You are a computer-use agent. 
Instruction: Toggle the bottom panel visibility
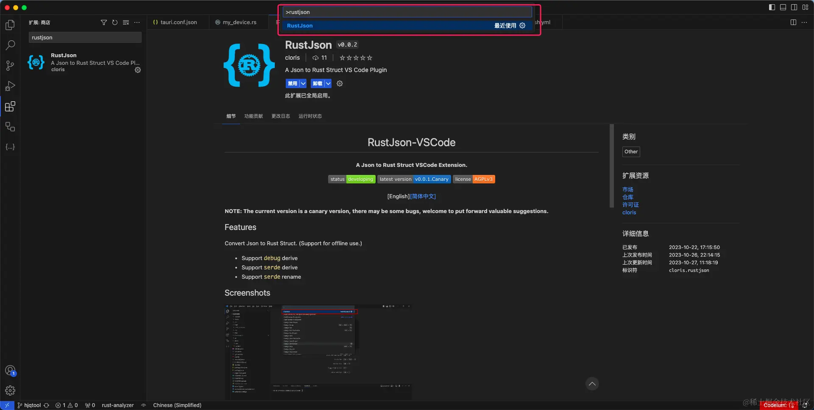(x=783, y=7)
